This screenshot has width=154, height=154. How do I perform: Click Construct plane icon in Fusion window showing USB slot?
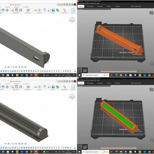tap(28, 10)
